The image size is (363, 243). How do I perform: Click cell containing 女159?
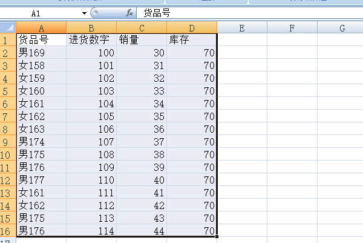pos(41,78)
